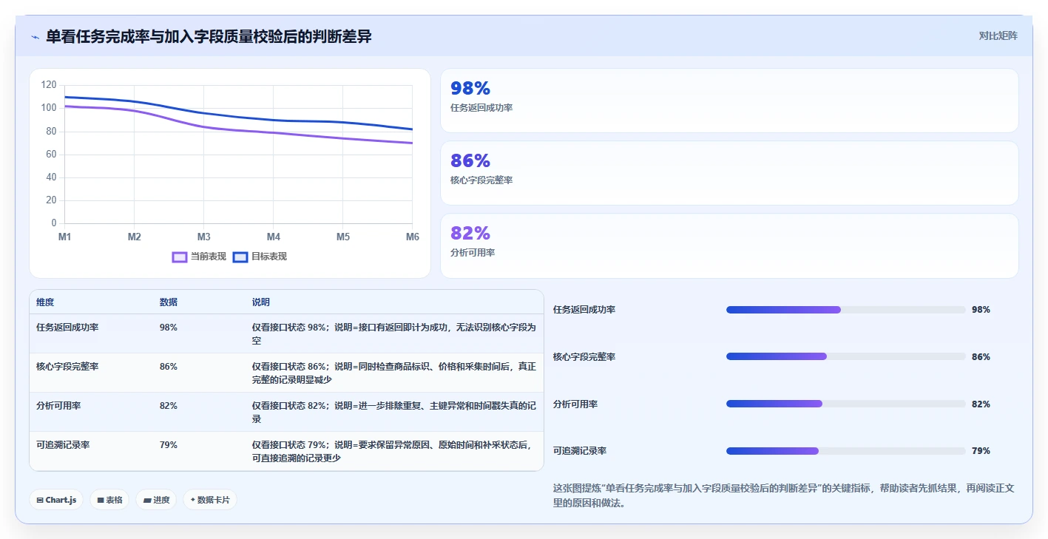Click the Chart.js tag icon
This screenshot has height=539, width=1048.
coord(40,501)
